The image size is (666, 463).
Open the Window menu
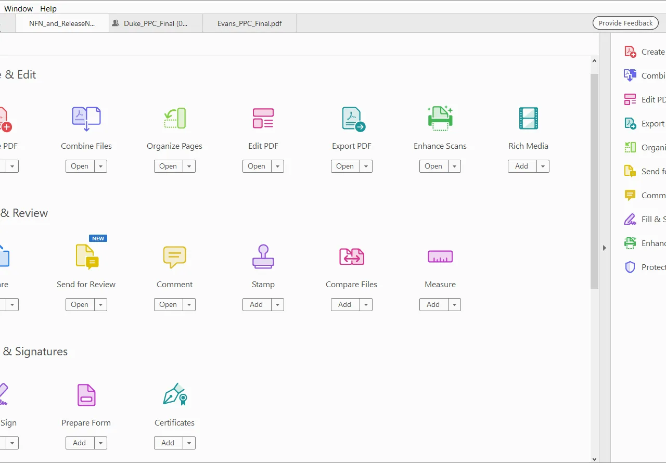tap(19, 8)
